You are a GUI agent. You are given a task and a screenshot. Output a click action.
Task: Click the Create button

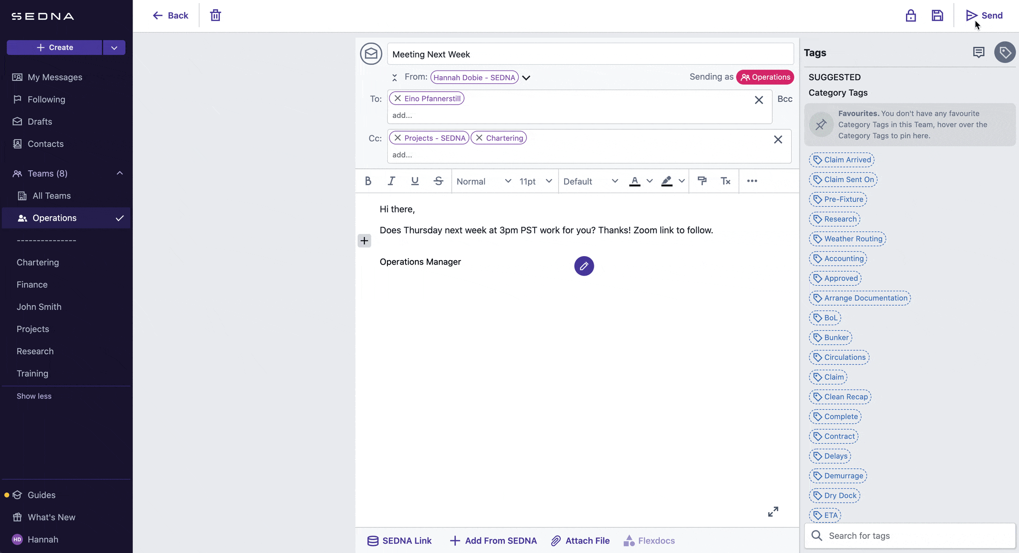click(55, 47)
